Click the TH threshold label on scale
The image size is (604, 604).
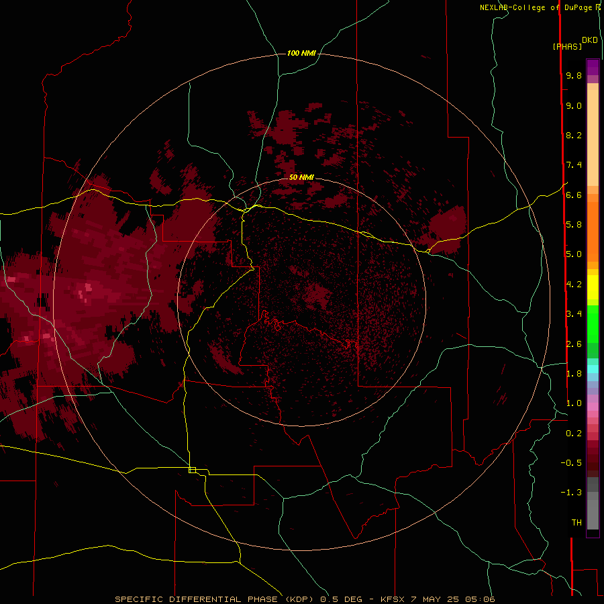point(576,523)
